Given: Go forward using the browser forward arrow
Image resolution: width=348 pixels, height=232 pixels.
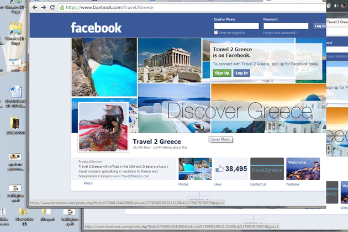Looking at the screenshot, I should pyautogui.click(x=44, y=8).
